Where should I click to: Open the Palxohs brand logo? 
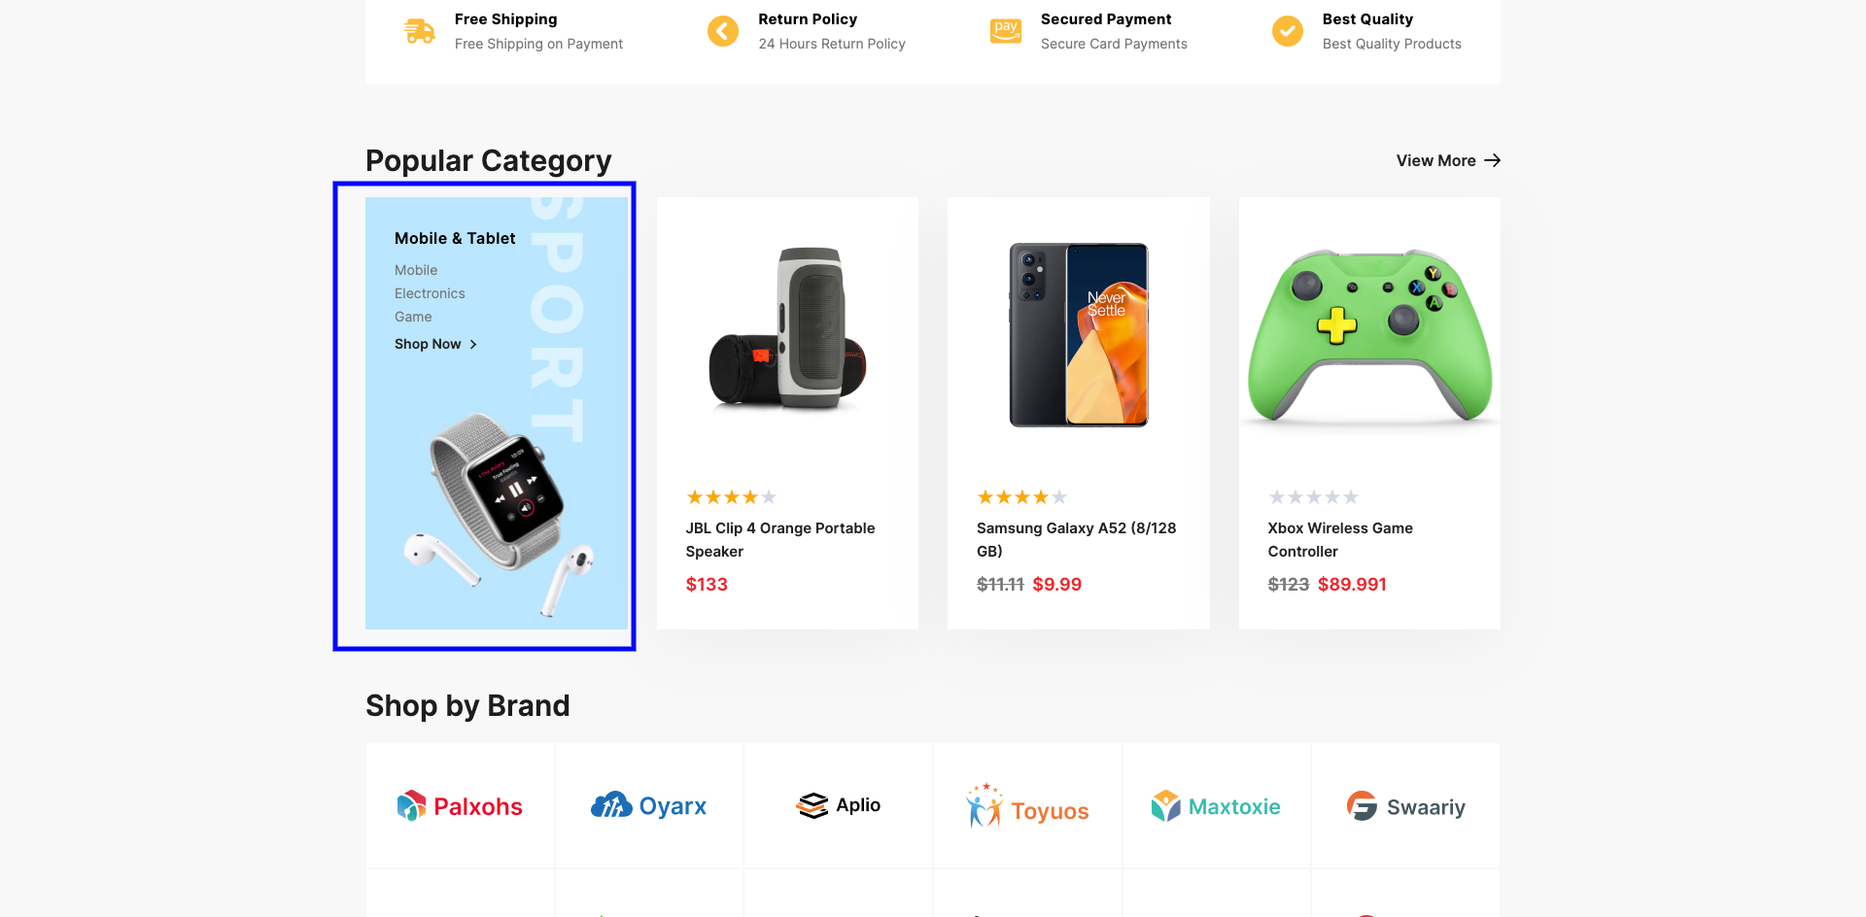[x=460, y=806]
